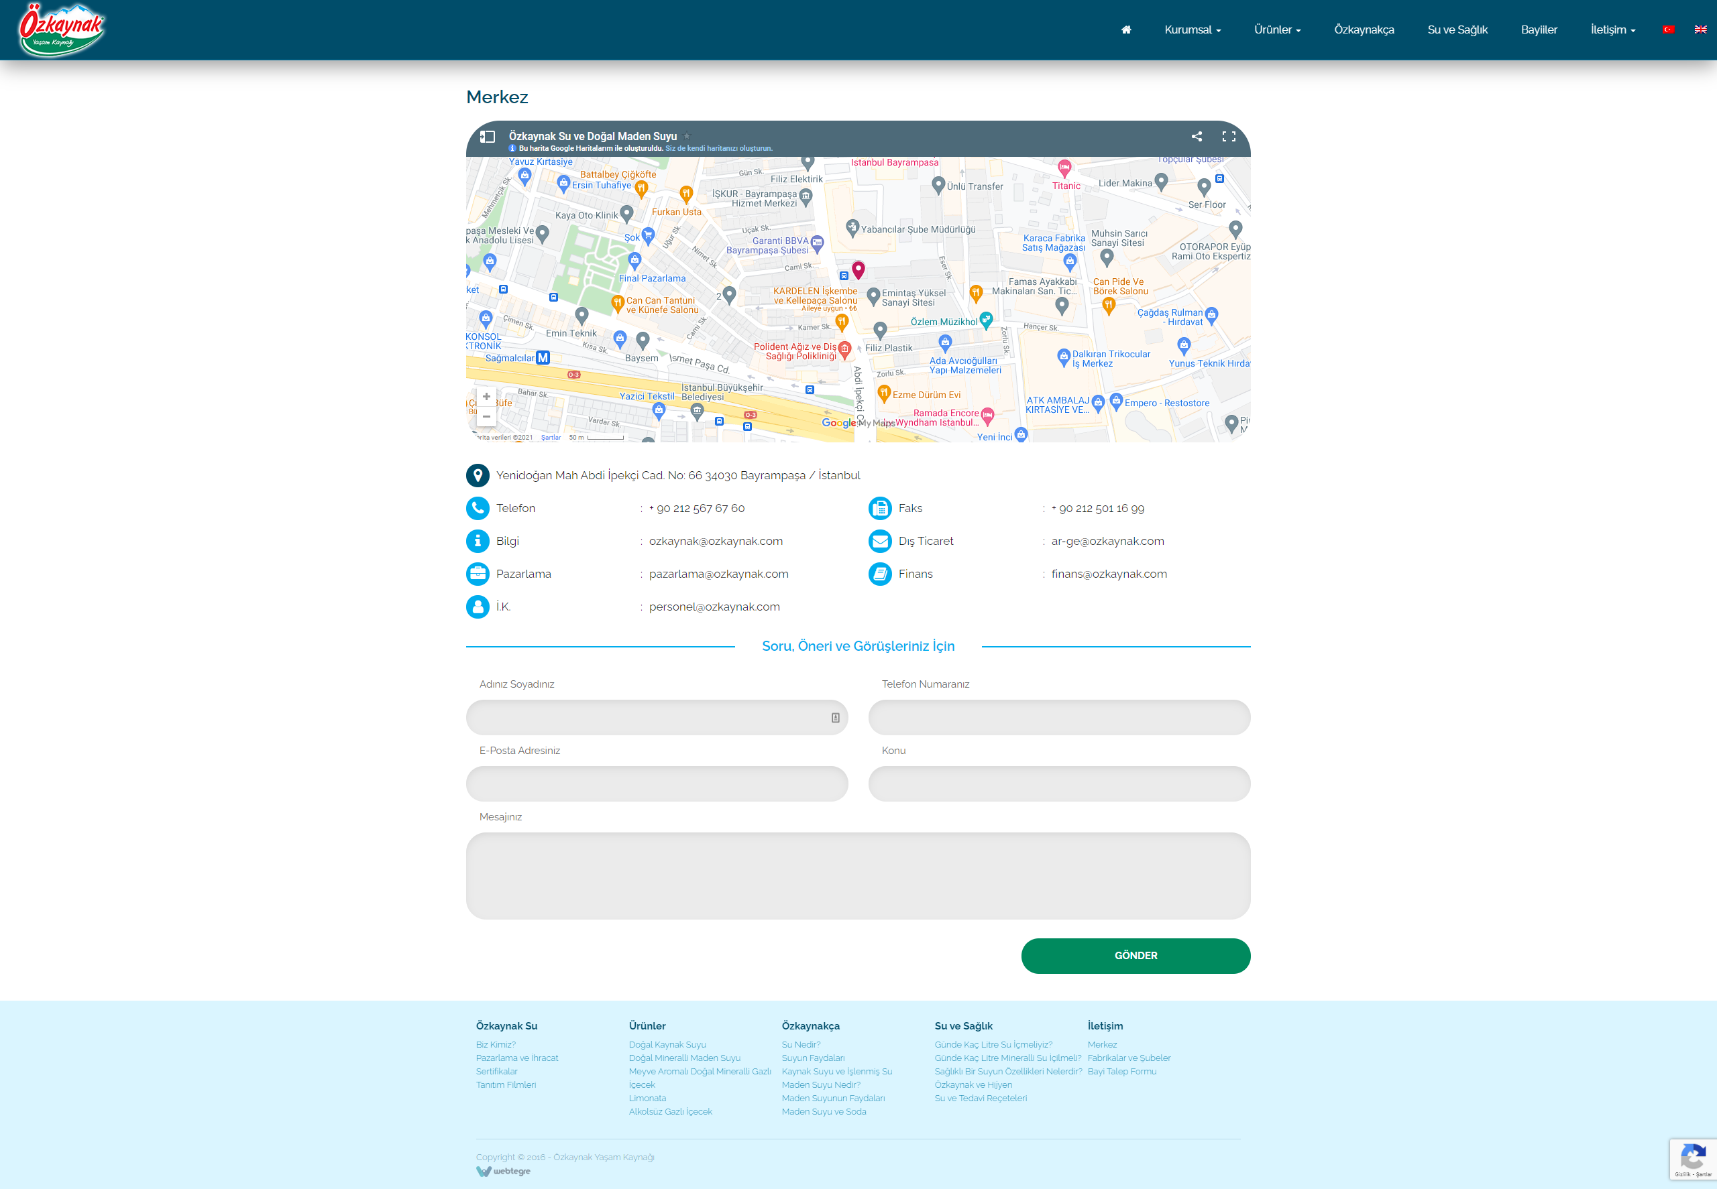Click the reCAPTCHA badge
Viewport: 1717px width, 1189px height.
coord(1692,1158)
